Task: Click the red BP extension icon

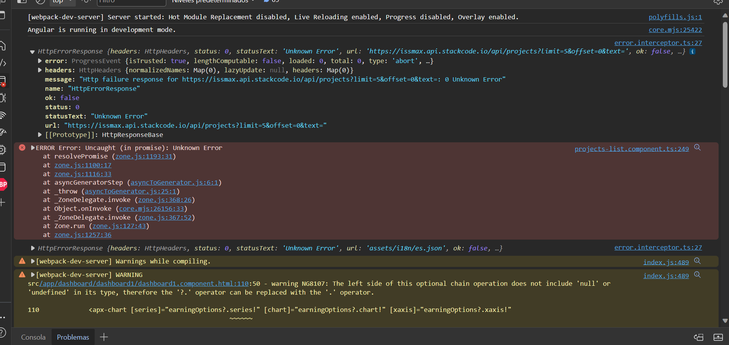Action: tap(3, 185)
